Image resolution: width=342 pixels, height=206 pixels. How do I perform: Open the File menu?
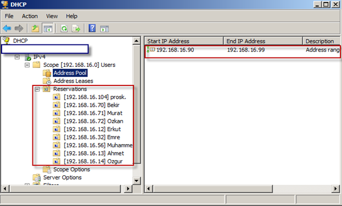9,16
